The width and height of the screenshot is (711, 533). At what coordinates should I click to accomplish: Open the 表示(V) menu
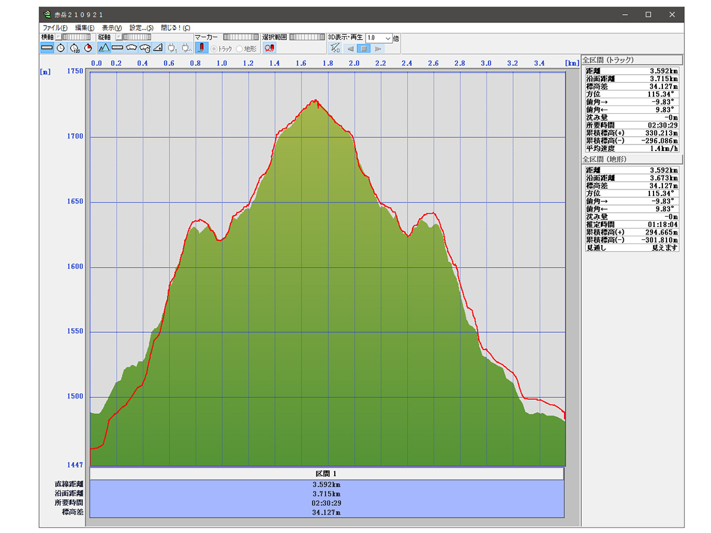(111, 28)
